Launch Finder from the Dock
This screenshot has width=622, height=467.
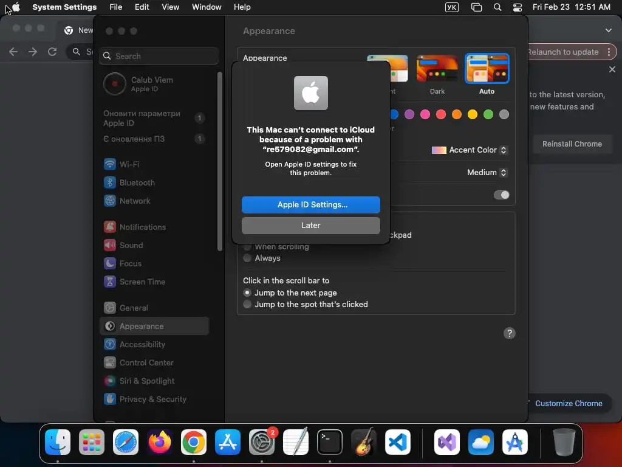point(58,442)
